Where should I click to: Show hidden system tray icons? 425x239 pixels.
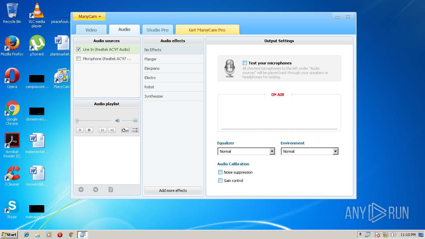pyautogui.click(x=360, y=235)
